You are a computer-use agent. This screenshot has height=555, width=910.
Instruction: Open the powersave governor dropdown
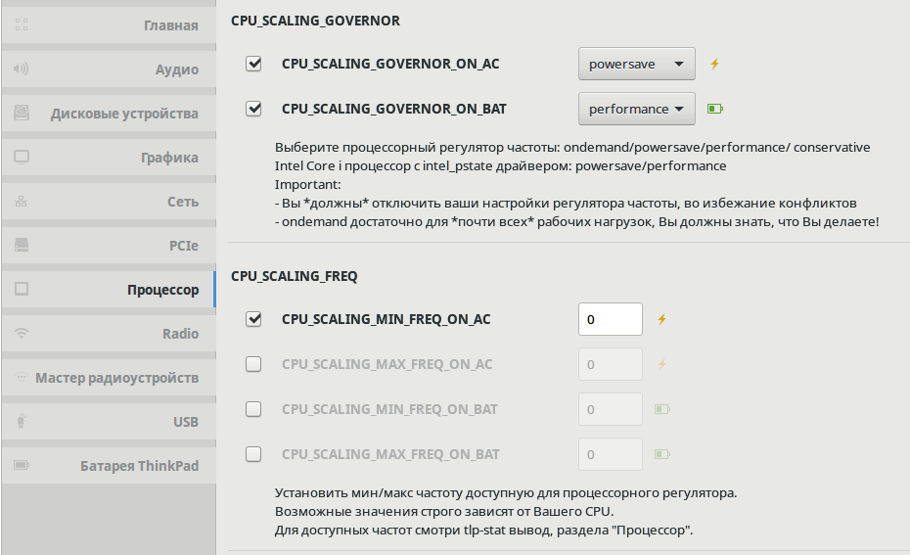pyautogui.click(x=637, y=64)
